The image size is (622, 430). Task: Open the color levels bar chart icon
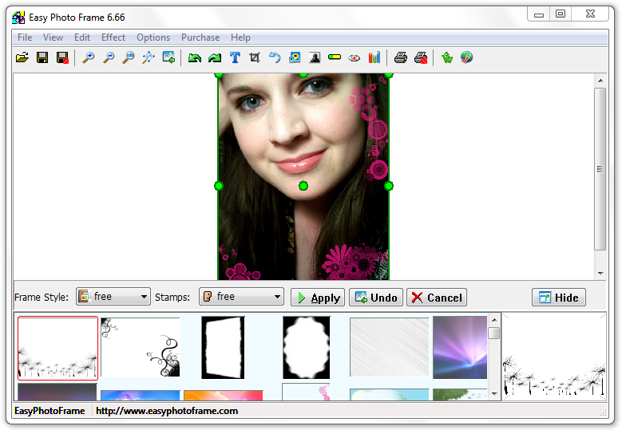(374, 58)
